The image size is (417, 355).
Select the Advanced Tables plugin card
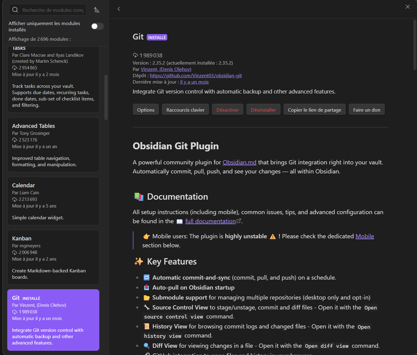click(x=53, y=145)
